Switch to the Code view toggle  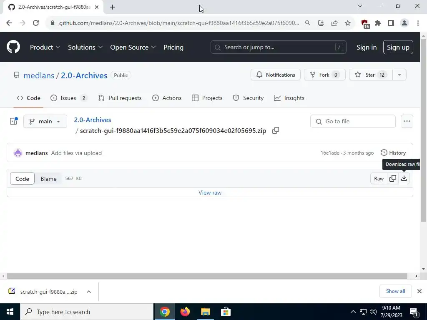[x=23, y=178]
